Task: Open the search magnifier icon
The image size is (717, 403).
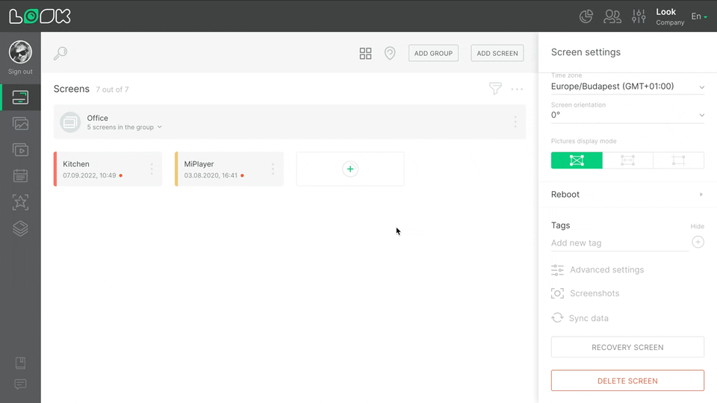Action: point(60,53)
